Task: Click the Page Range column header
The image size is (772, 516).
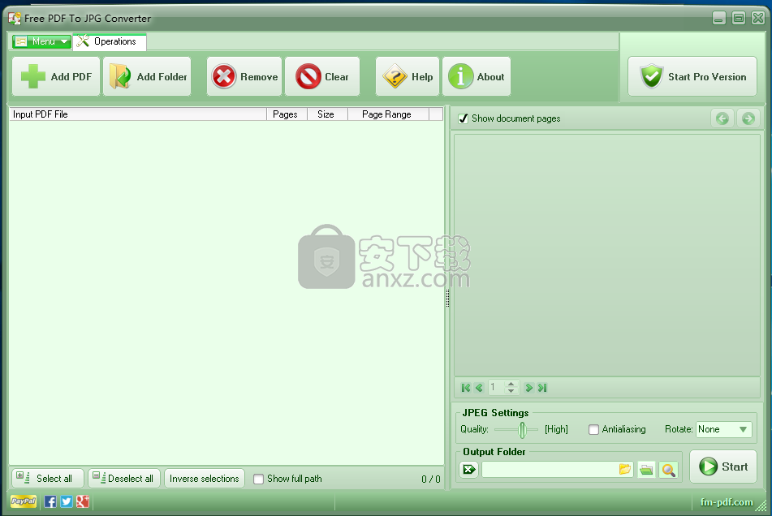Action: click(x=389, y=114)
